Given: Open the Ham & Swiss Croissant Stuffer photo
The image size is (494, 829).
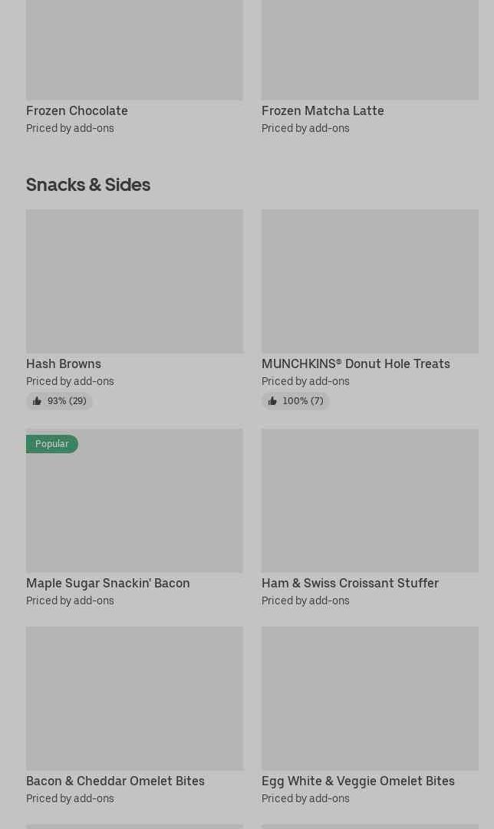Looking at the screenshot, I should (370, 500).
